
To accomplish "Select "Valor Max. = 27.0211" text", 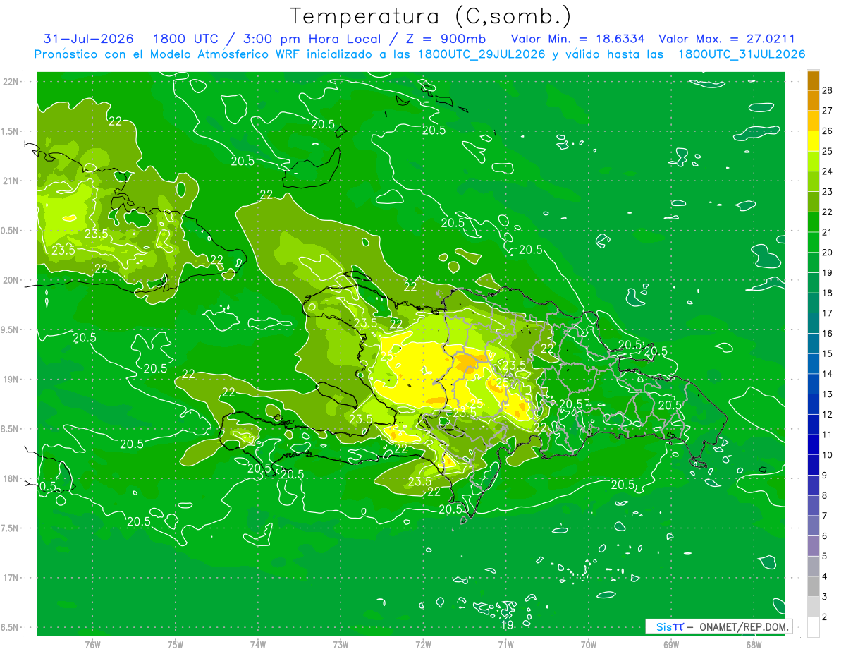I will pyautogui.click(x=727, y=39).
